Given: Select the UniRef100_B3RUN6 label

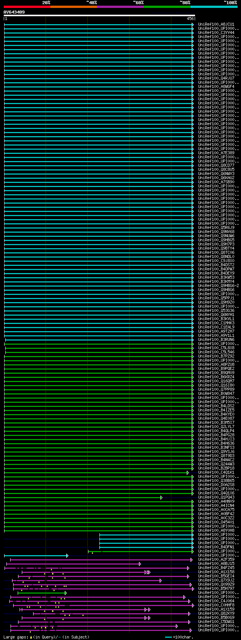Looking at the screenshot, I should pyautogui.click(x=216, y=340).
